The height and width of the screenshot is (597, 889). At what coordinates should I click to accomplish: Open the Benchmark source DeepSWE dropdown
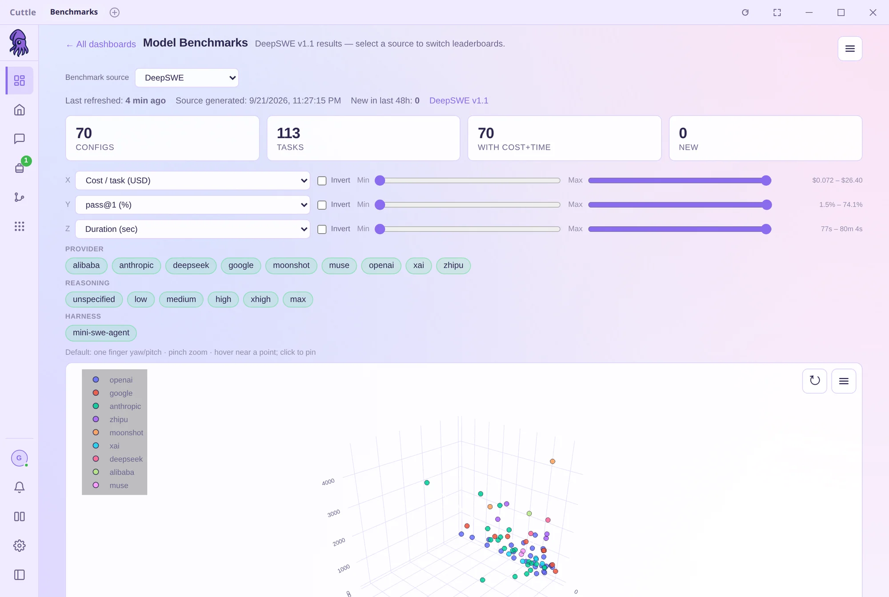click(x=187, y=78)
